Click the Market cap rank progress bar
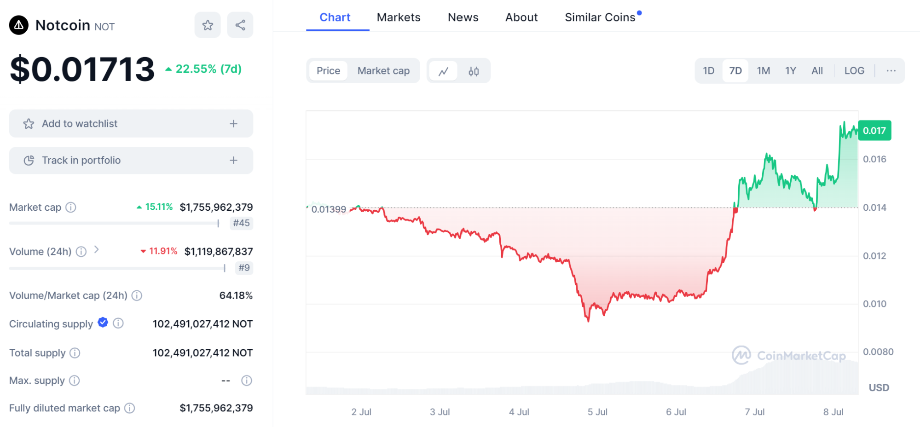The image size is (920, 427). [114, 223]
